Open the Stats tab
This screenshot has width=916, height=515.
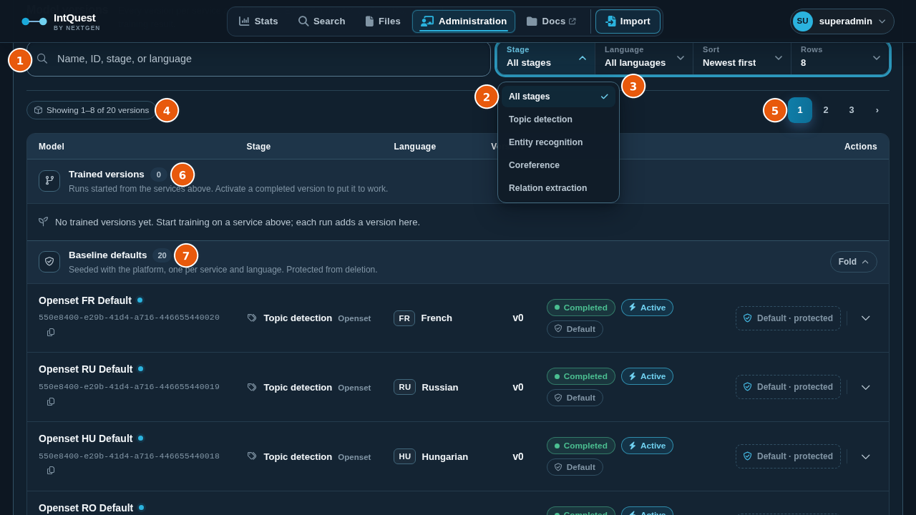coord(258,21)
